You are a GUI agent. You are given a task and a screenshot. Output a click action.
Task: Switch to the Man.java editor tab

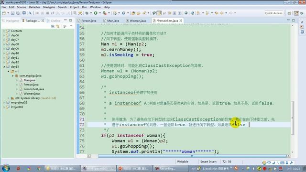pyautogui.click(x=111, y=21)
